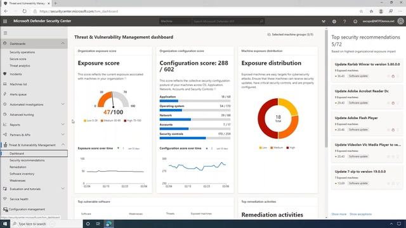Click the Show more link
The image size is (406, 228).
click(x=339, y=214)
